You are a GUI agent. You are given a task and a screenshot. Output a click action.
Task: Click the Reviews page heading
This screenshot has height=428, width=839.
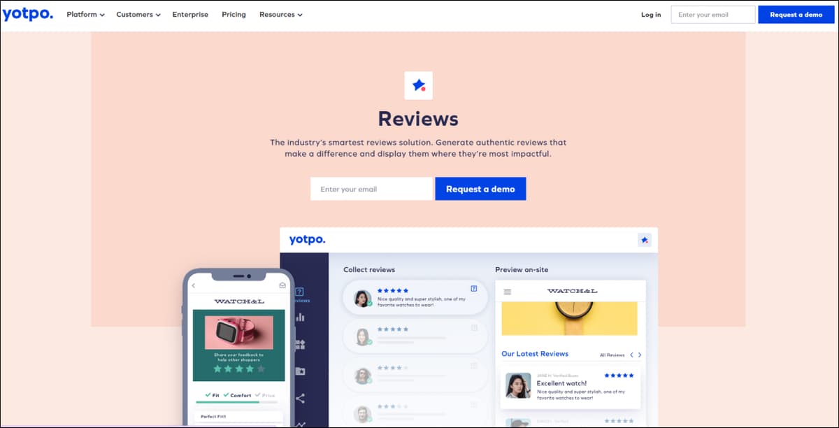click(x=418, y=118)
